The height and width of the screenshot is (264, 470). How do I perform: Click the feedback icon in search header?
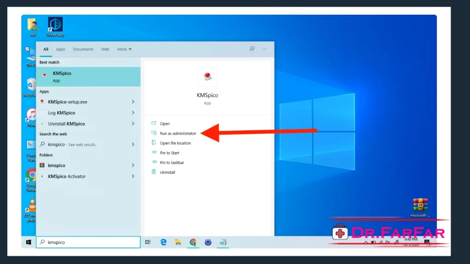pyautogui.click(x=252, y=49)
